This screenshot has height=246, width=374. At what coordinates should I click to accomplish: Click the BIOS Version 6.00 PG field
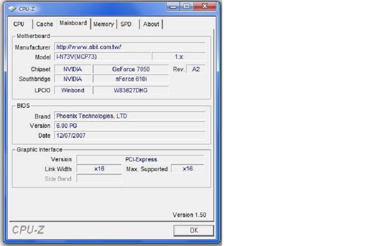click(x=130, y=126)
